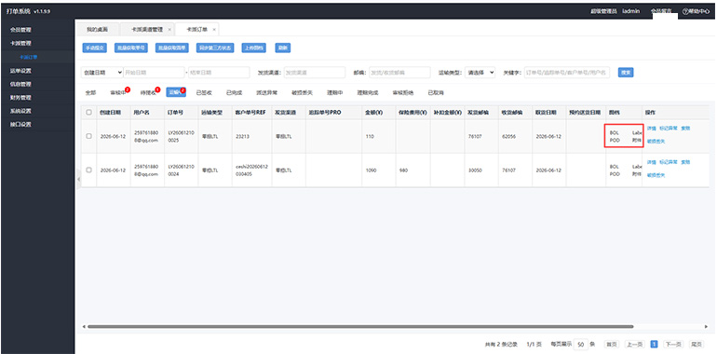Filter orders by 已签收 status

click(x=204, y=92)
